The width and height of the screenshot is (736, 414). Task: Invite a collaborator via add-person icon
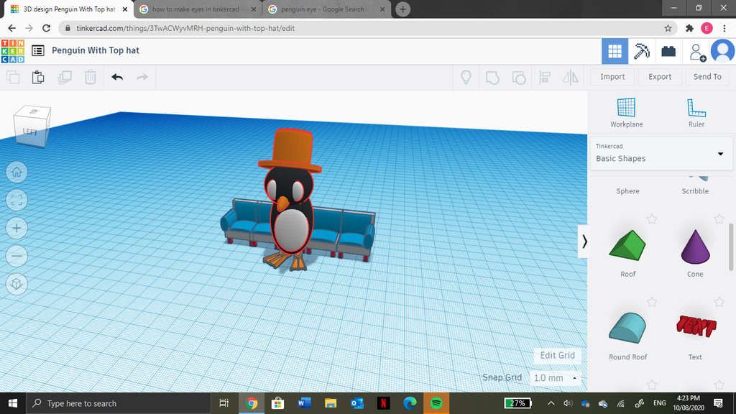point(697,52)
